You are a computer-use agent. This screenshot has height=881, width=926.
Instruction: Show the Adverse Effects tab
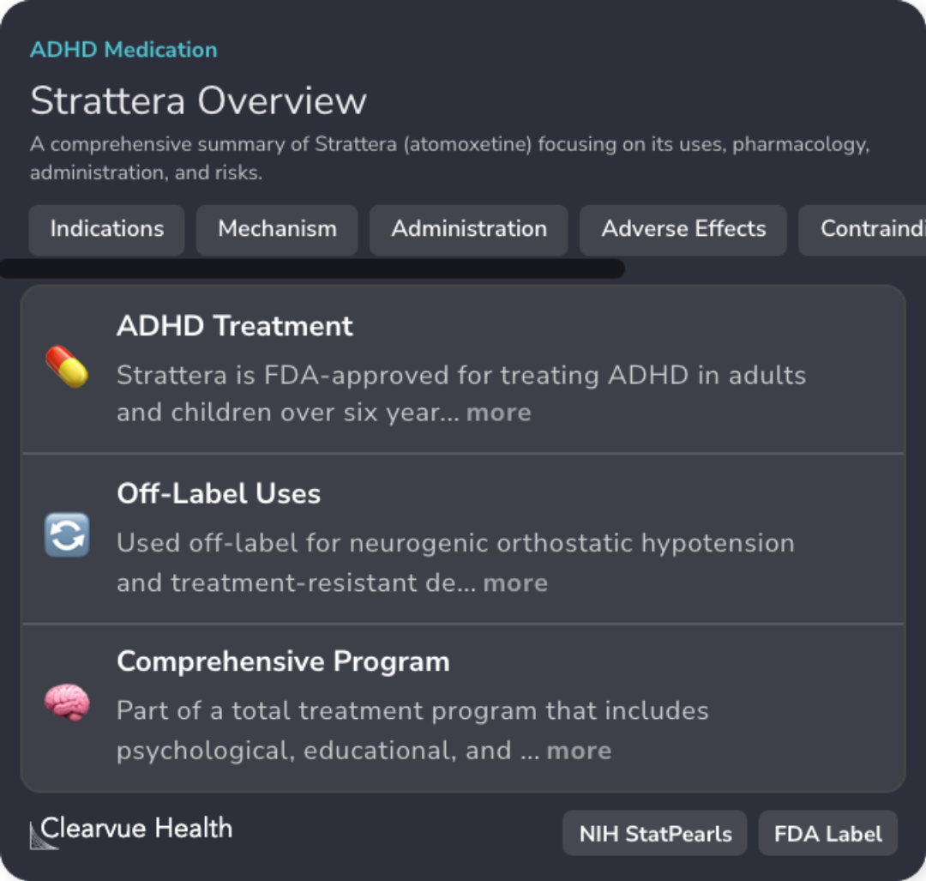[683, 229]
